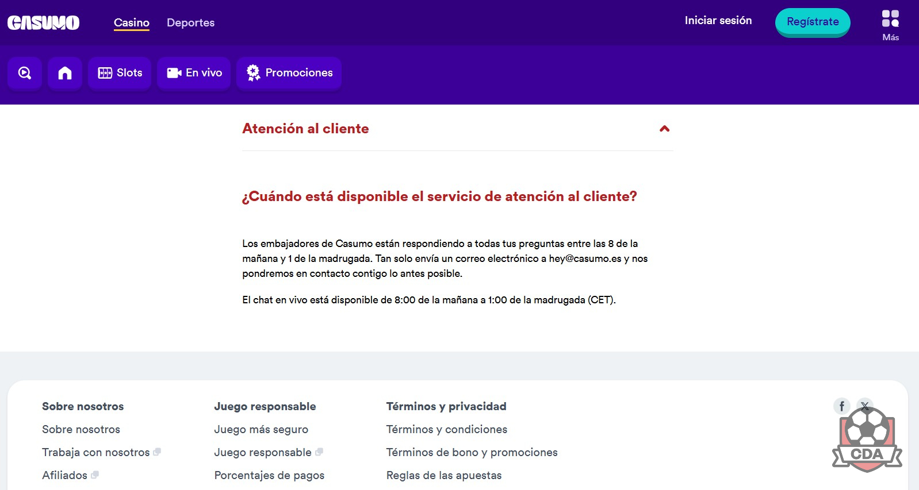Click Iniciar sesión to log in
Image resolution: width=919 pixels, height=490 pixels.
(718, 21)
